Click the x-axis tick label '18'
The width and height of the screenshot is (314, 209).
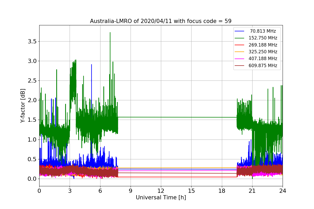click(222, 191)
